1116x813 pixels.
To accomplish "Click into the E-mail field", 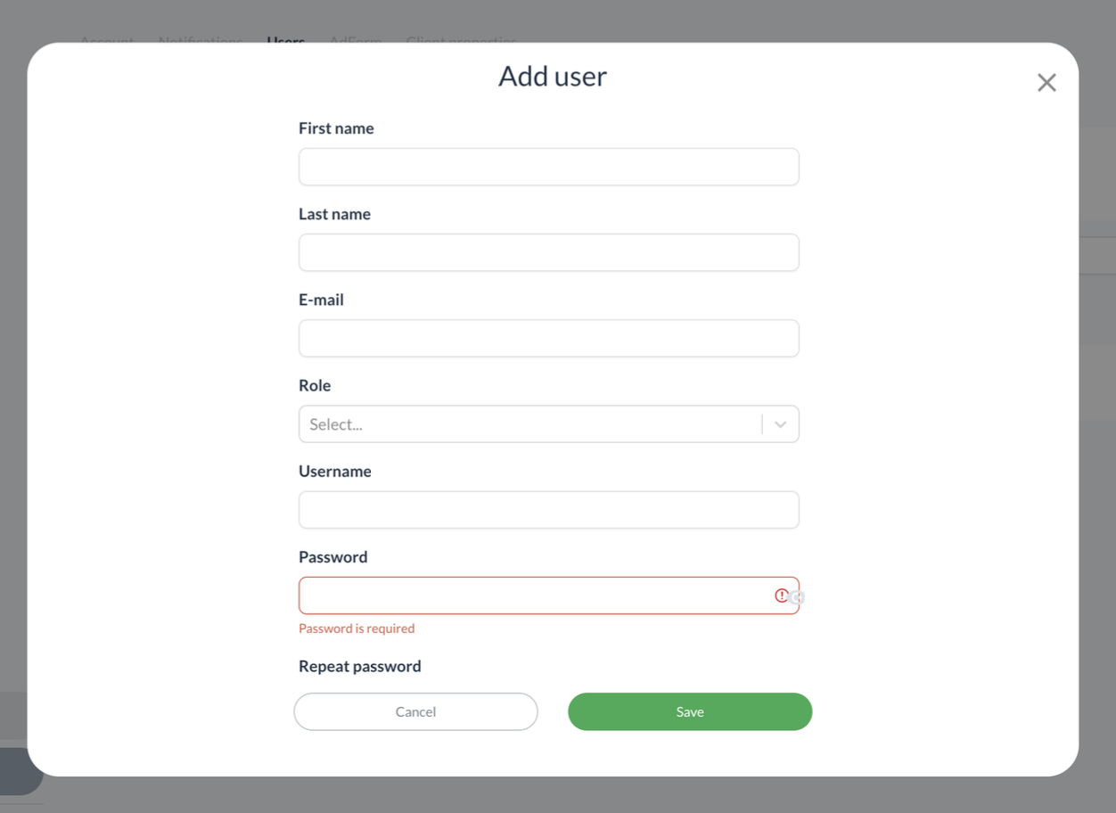I will 548,338.
